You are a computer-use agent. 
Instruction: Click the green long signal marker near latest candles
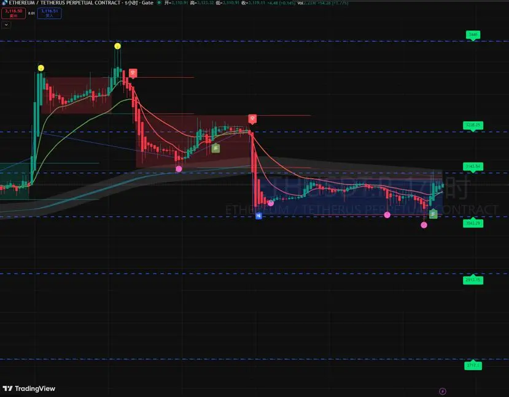[433, 214]
